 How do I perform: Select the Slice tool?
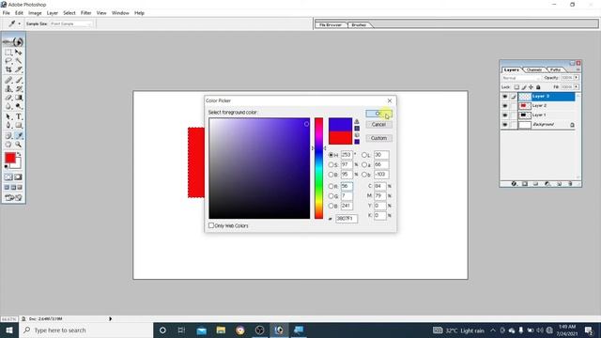click(19, 69)
